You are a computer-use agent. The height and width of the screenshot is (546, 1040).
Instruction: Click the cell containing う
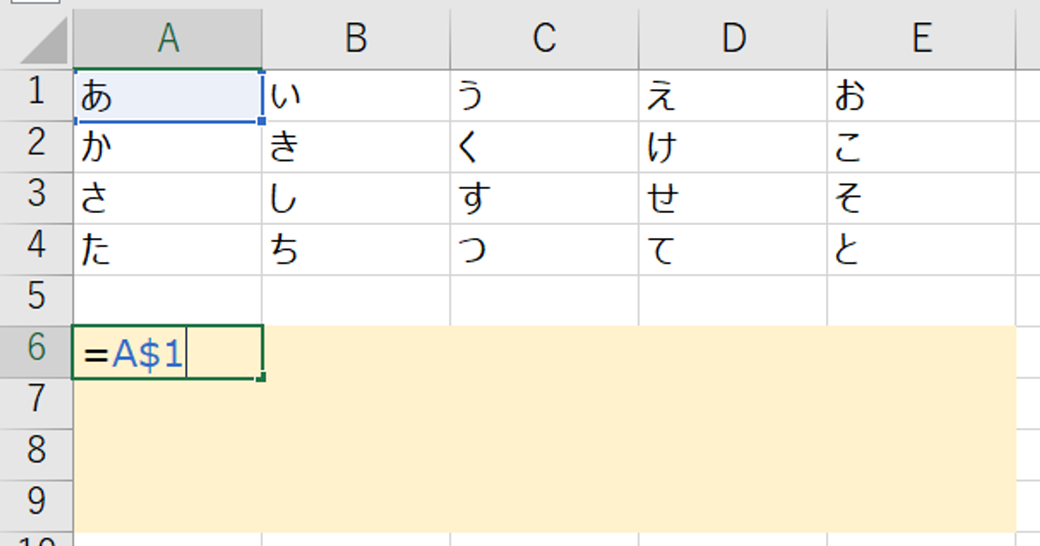(x=545, y=95)
